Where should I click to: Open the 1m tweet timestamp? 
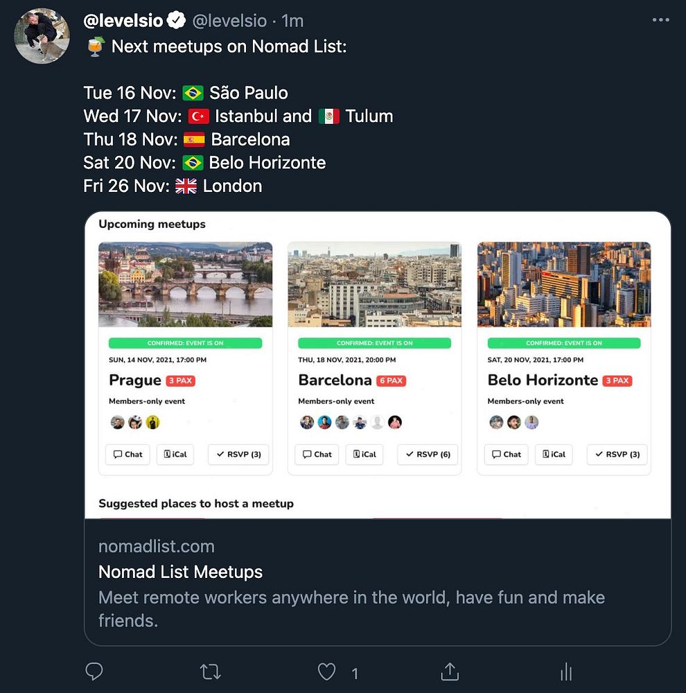292,21
